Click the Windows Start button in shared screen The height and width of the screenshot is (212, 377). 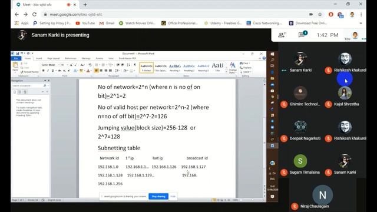pyautogui.click(x=272, y=54)
